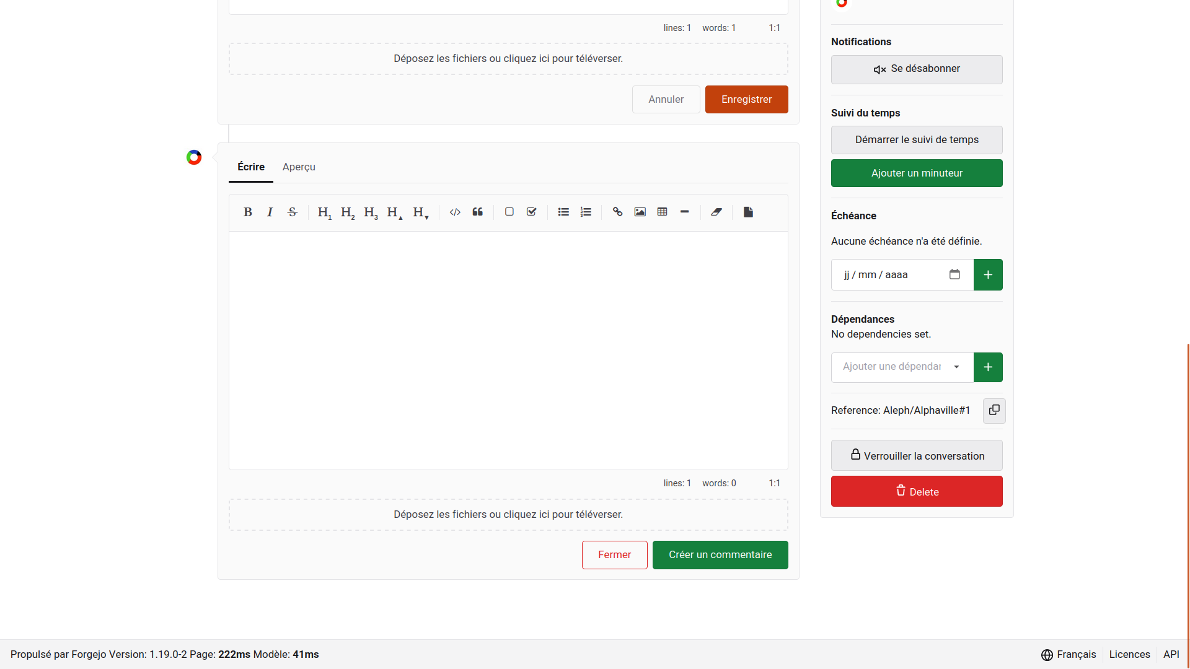
Task: Copy the Aleph/Alphaville#1 reference
Action: tap(994, 411)
